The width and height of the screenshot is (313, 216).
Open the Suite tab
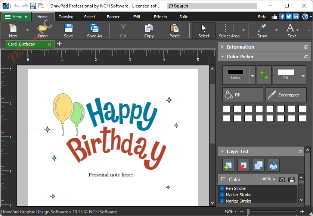point(184,17)
